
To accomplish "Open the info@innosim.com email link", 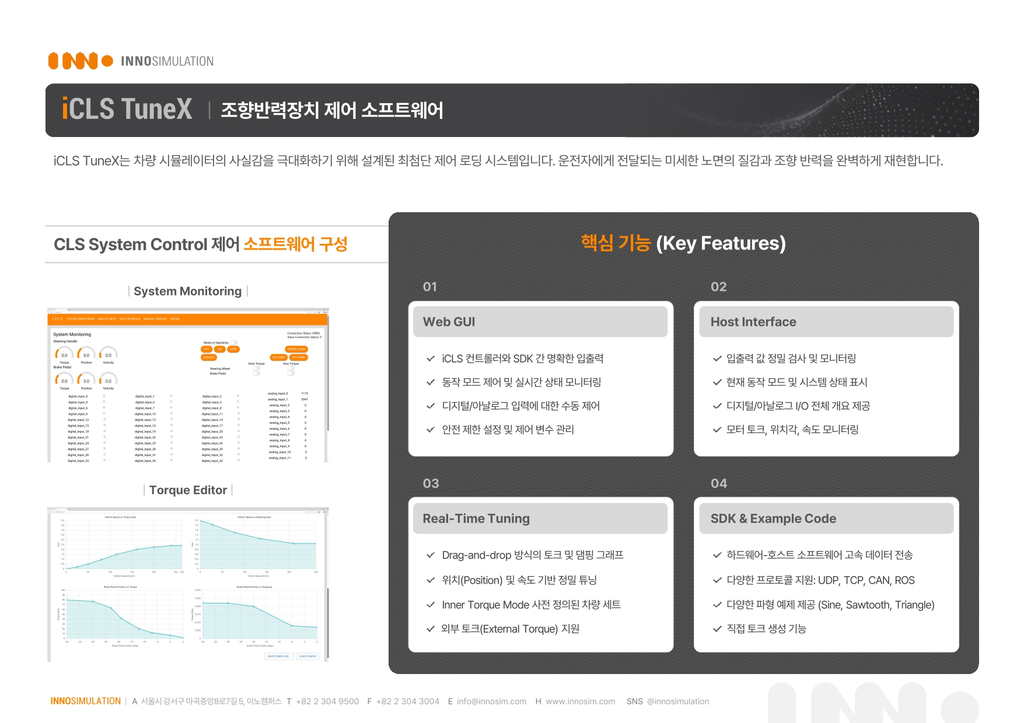I will pyautogui.click(x=491, y=701).
